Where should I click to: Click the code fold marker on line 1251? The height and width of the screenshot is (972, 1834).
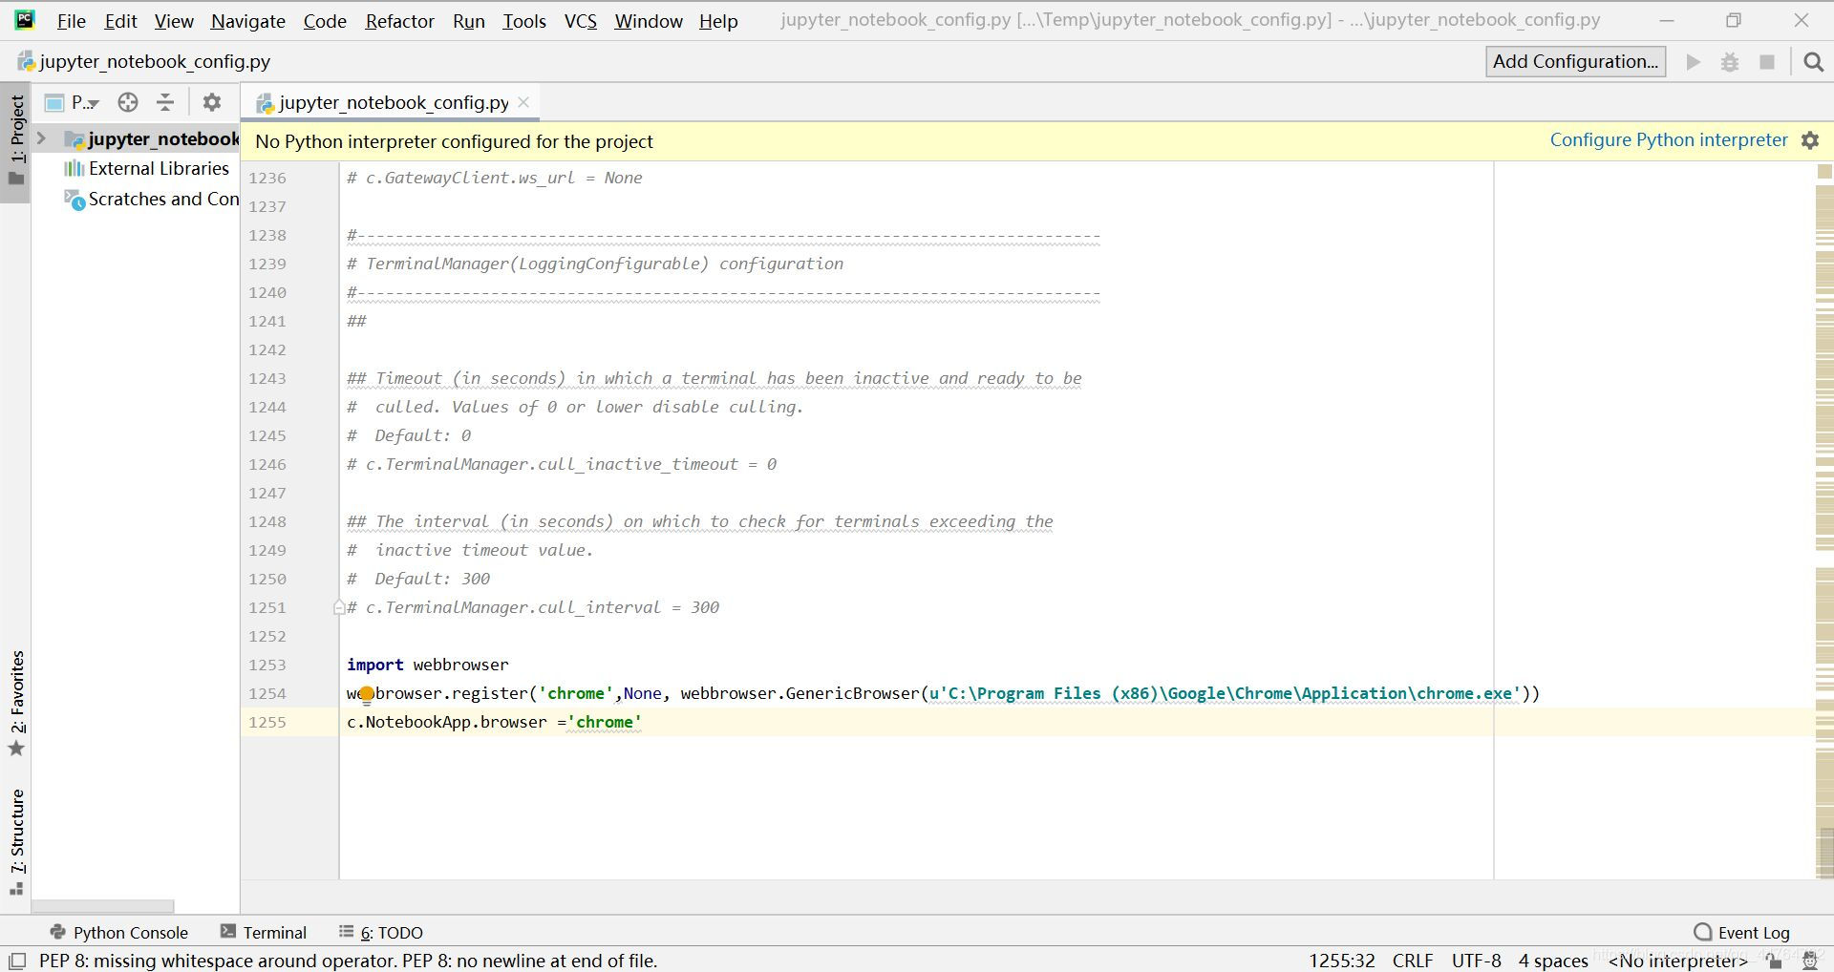click(x=339, y=607)
